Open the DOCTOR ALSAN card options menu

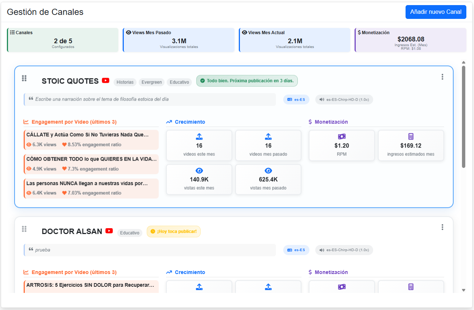442,227
